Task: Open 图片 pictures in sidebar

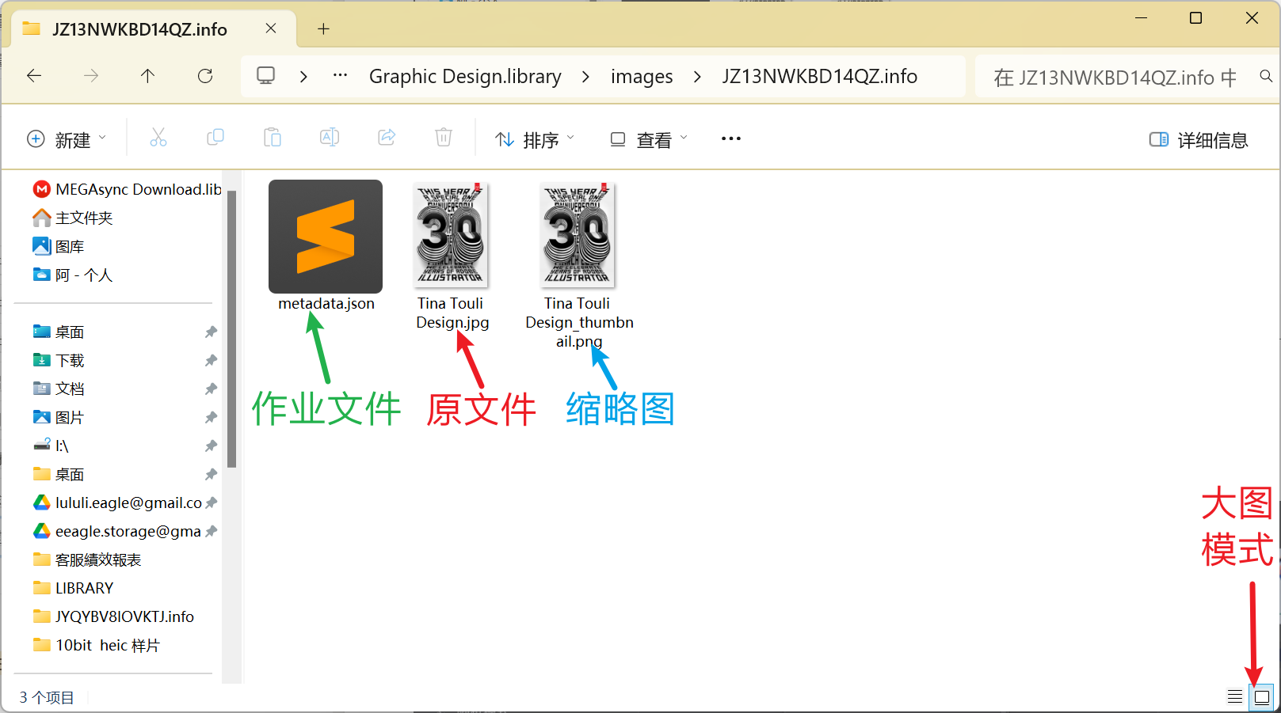Action: 59,417
